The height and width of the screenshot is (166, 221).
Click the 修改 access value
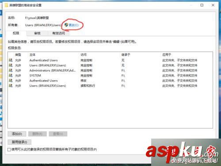point(84,81)
